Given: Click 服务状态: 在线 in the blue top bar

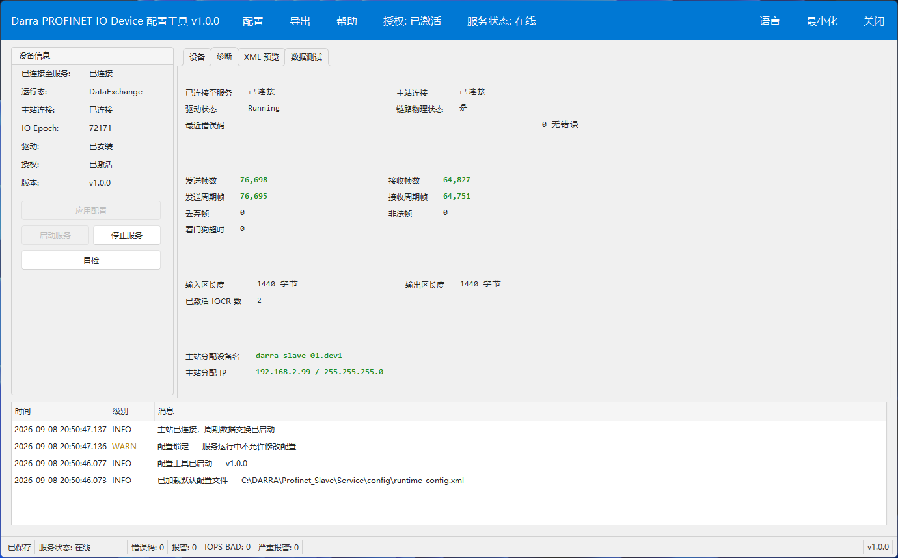Looking at the screenshot, I should (x=501, y=21).
